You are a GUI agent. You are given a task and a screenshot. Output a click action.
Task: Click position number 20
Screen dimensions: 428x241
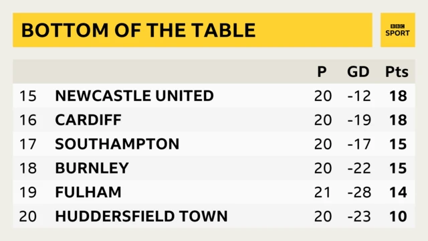pyautogui.click(x=28, y=216)
